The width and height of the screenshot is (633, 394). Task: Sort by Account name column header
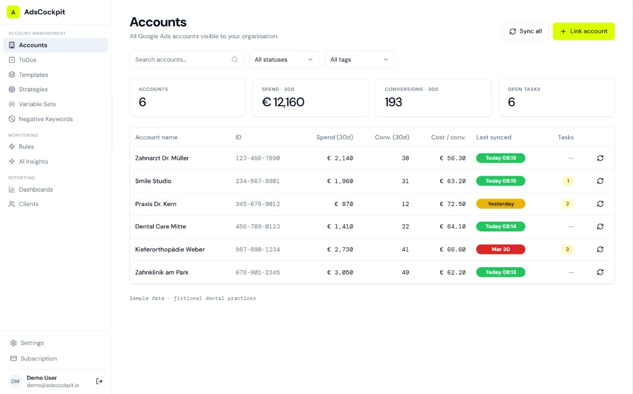pos(156,138)
